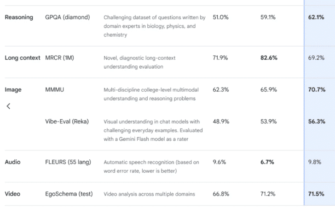Click the highlighted 62.1% GPQA score
Viewport: 335px width, 215px height.
pyautogui.click(x=316, y=17)
